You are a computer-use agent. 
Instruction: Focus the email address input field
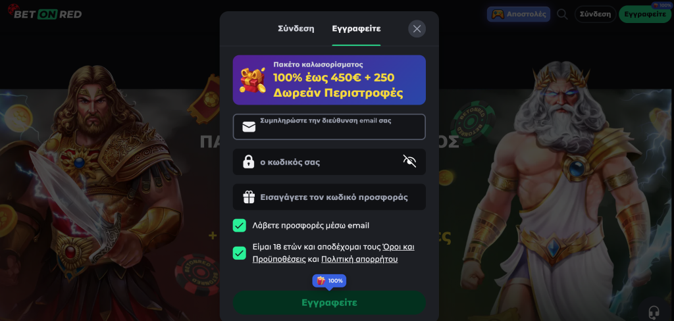pyautogui.click(x=329, y=127)
